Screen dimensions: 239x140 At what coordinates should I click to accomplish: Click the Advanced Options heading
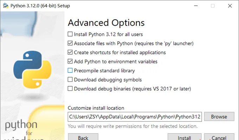(106, 23)
